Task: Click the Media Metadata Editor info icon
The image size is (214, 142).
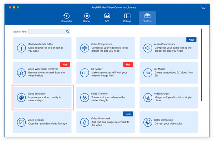Action: pyautogui.click(x=21, y=48)
